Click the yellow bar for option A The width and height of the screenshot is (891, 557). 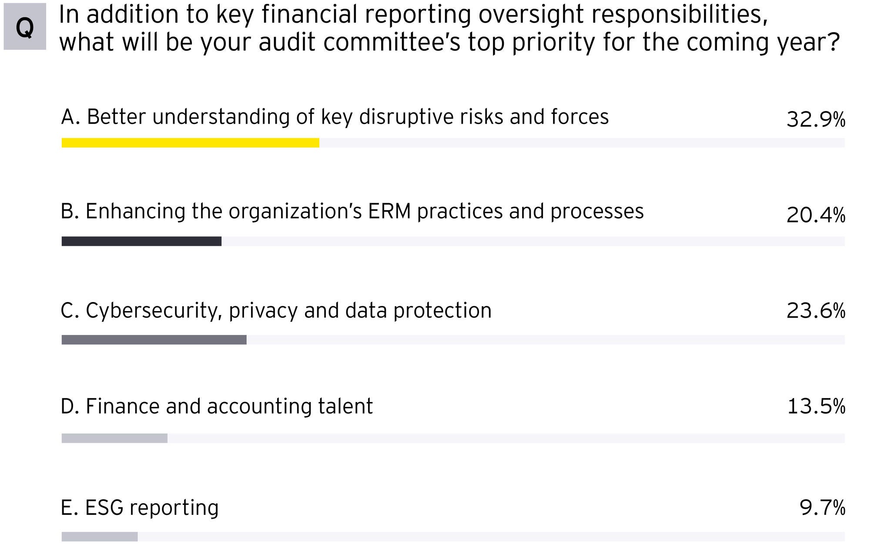tap(190, 143)
